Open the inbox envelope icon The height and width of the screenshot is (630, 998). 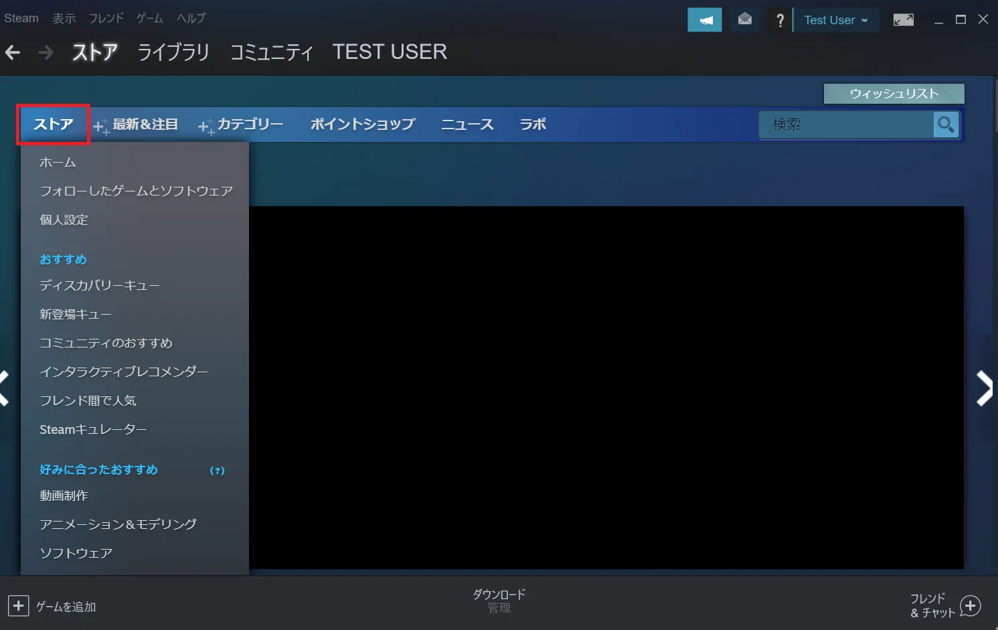click(x=745, y=19)
